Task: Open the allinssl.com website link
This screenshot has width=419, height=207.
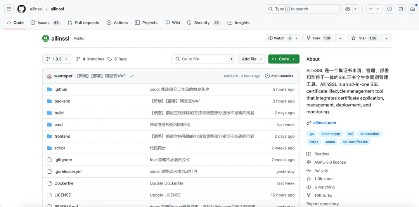Action: tap(324, 123)
